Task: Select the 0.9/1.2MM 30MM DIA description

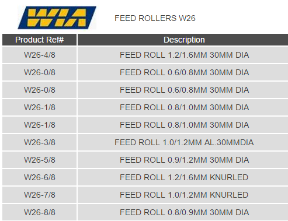Action: tap(184, 160)
